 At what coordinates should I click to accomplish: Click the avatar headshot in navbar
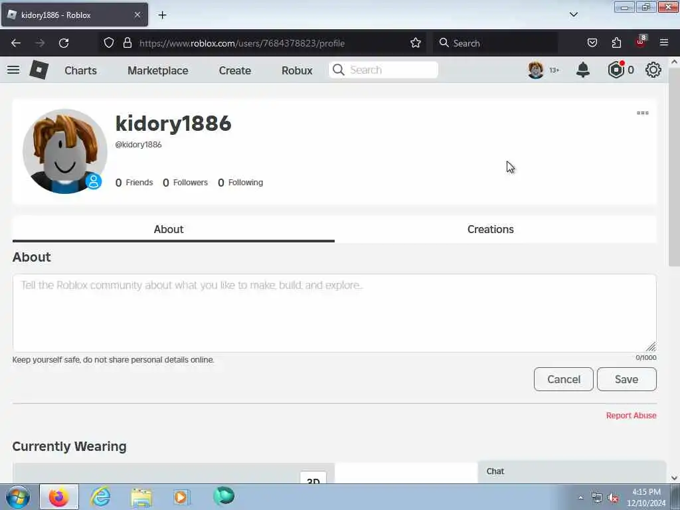(536, 70)
